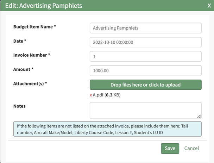The height and width of the screenshot is (163, 214).
Task: Click the Amount label text
Action: coord(23,69)
